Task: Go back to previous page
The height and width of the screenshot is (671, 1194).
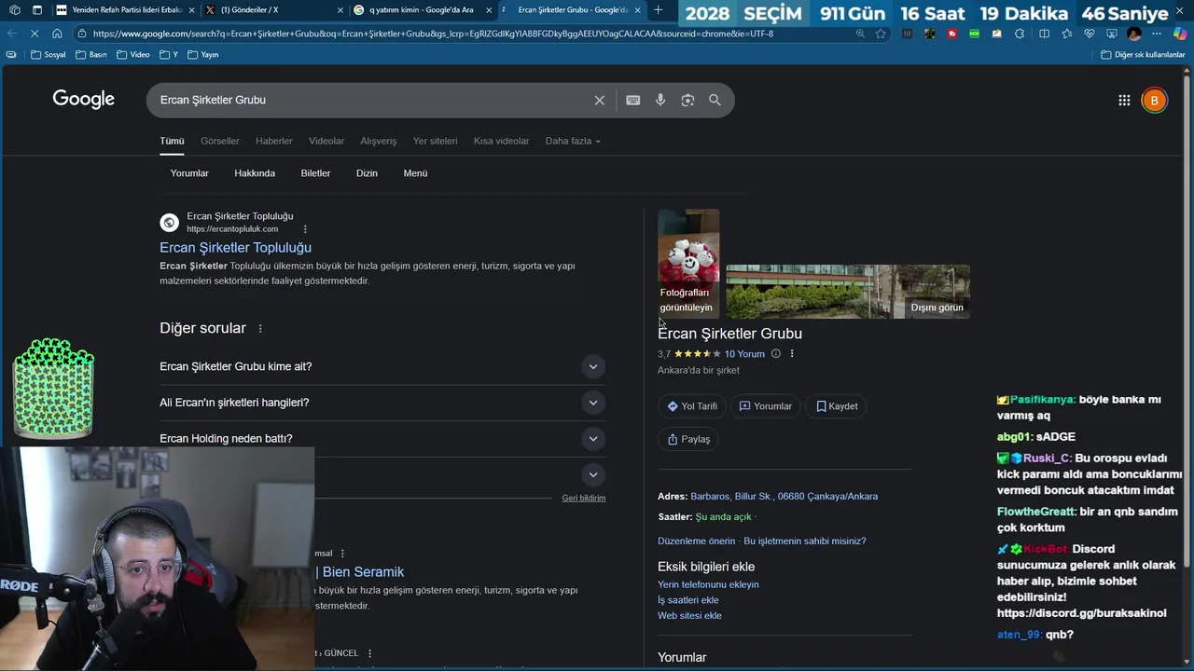Action: (x=12, y=34)
